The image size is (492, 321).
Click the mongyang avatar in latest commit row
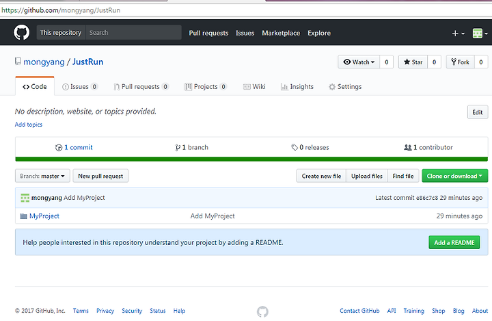(25, 198)
